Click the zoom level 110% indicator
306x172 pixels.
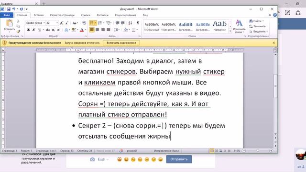(237, 151)
